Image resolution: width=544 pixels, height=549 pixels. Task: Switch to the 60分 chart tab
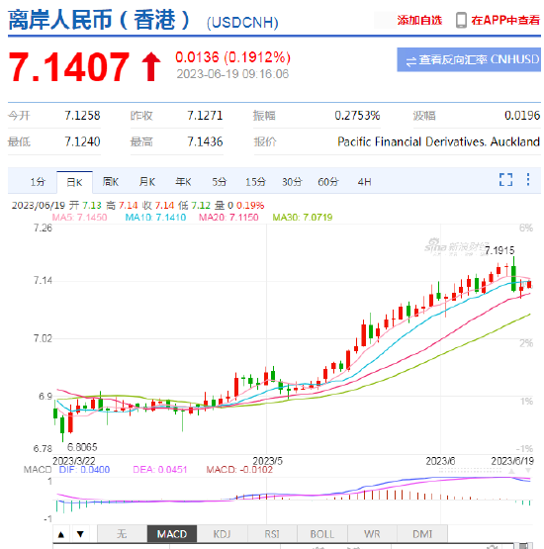(x=328, y=182)
